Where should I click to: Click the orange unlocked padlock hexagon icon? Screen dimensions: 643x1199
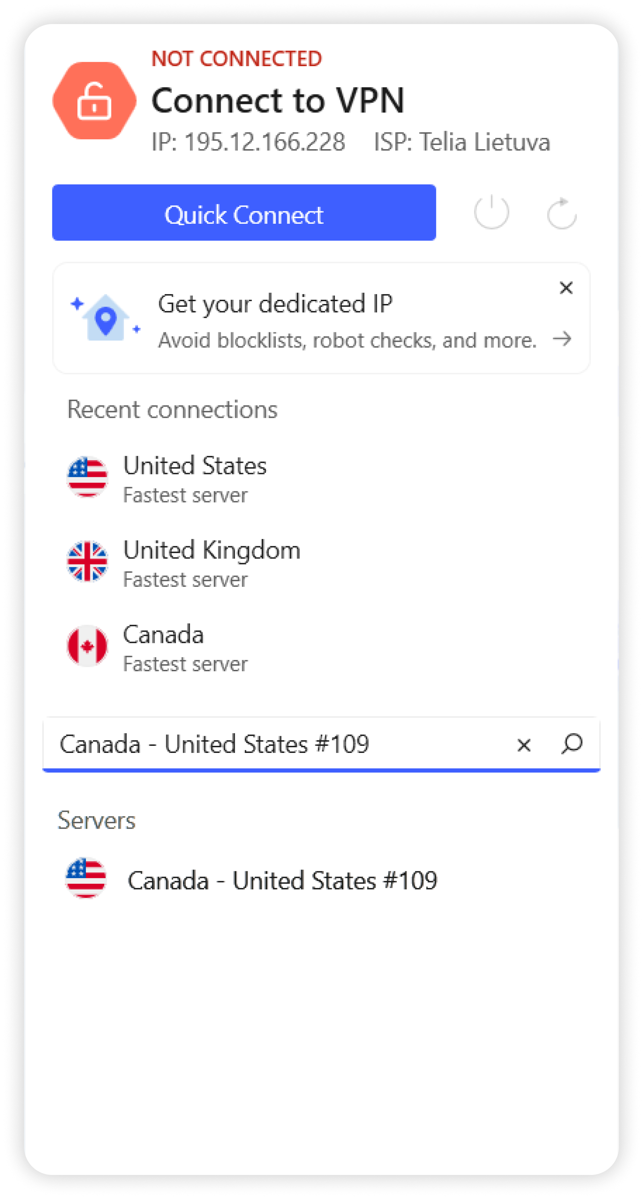[x=94, y=100]
